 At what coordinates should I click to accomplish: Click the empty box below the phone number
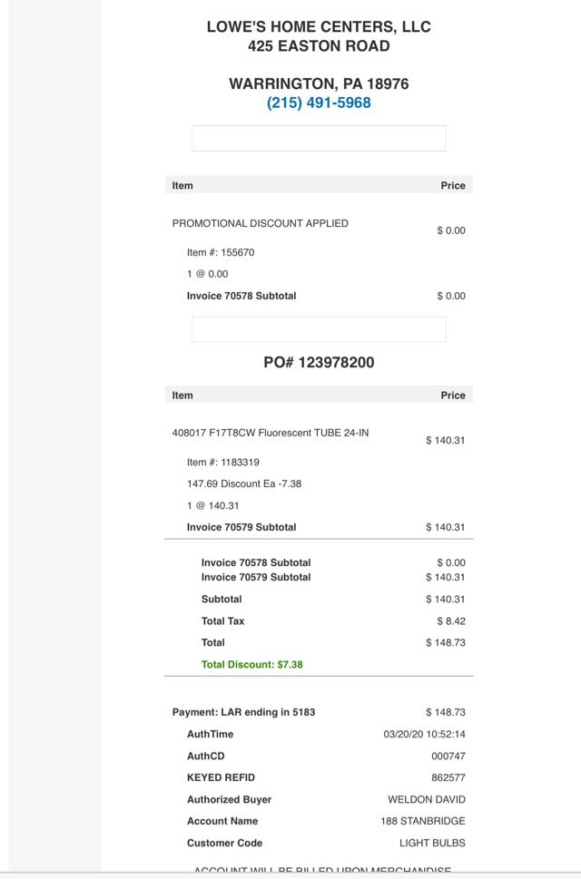[319, 139]
